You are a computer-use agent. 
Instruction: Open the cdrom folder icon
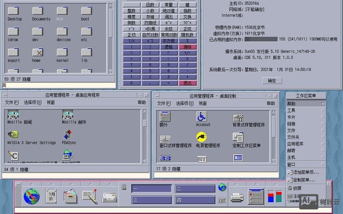13,32
